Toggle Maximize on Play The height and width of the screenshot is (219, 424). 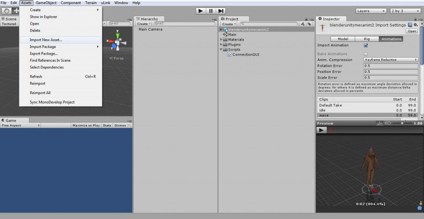pos(86,125)
